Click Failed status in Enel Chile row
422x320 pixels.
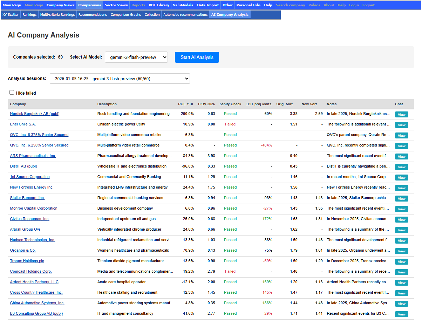(230, 124)
